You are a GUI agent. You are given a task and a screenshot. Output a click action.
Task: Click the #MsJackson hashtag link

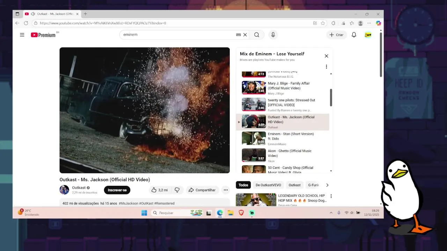129,203
